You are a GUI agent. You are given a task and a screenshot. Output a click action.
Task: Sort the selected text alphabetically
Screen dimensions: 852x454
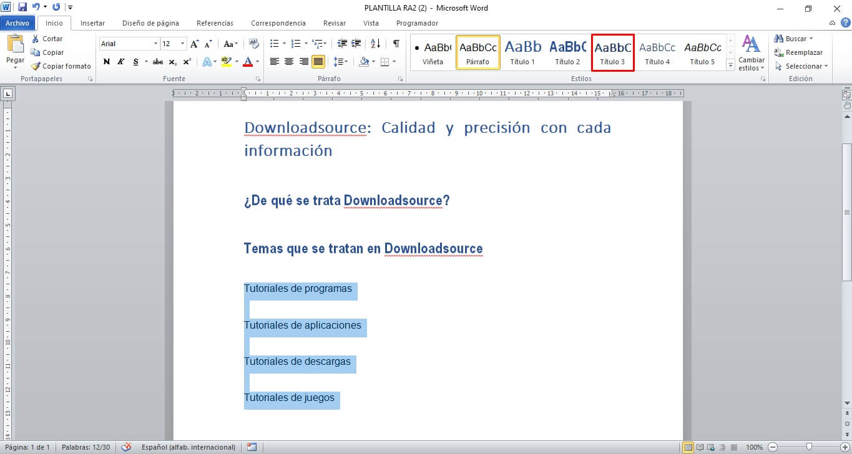click(376, 44)
